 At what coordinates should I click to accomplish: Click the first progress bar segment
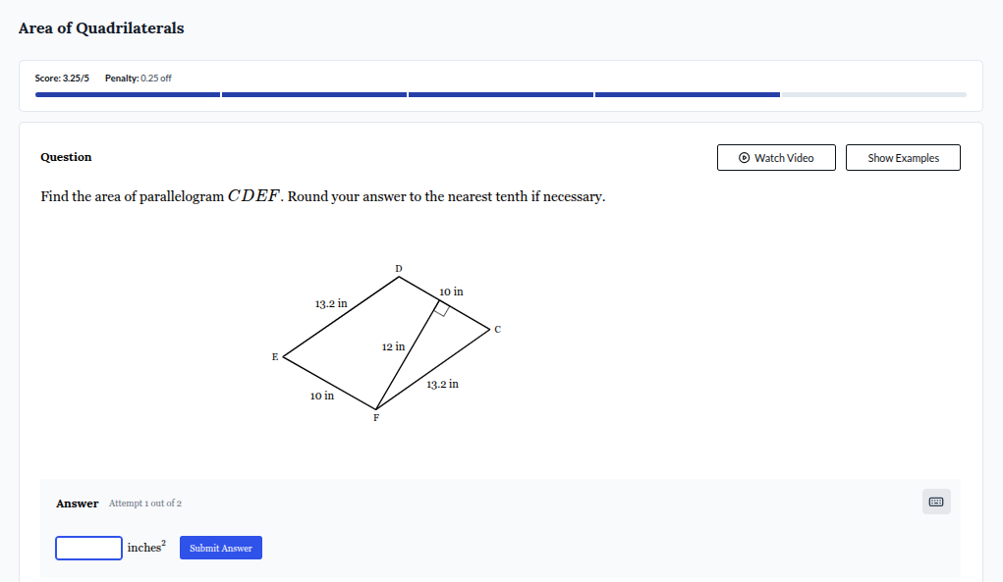128,94
